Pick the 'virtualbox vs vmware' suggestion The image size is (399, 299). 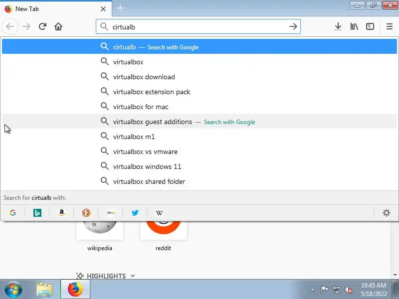(x=199, y=151)
